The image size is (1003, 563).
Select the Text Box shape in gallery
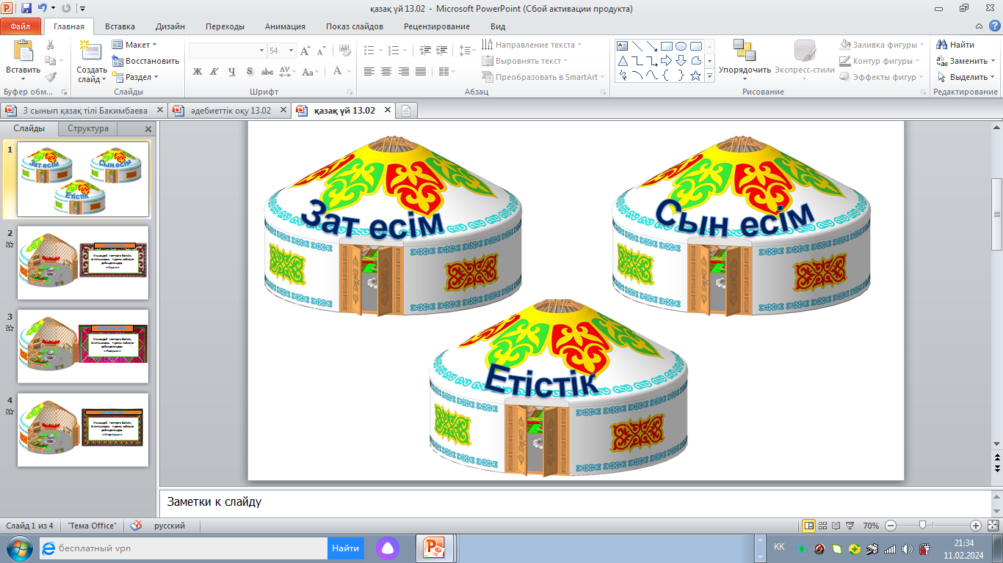(623, 45)
